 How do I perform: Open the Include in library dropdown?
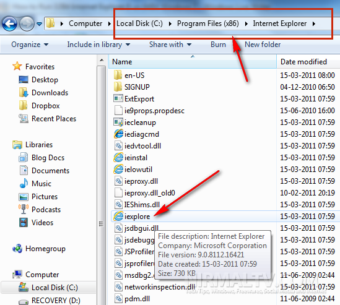(98, 45)
